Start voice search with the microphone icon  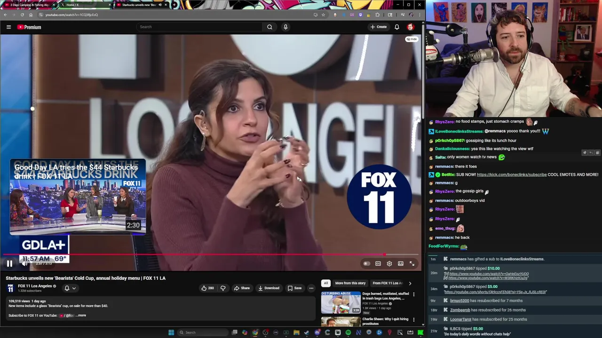click(x=285, y=27)
